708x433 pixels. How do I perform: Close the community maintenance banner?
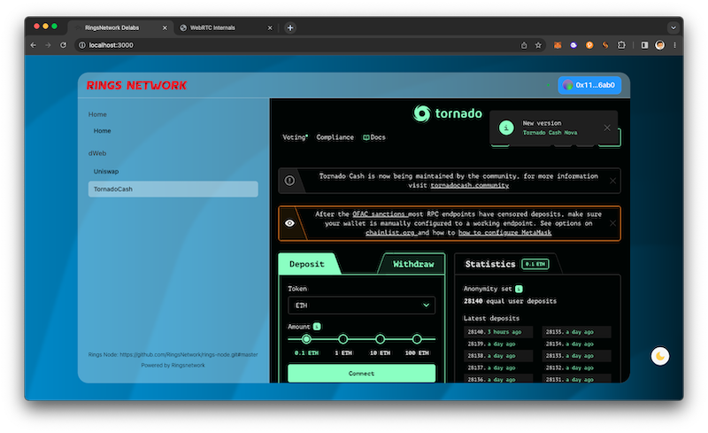pos(612,181)
